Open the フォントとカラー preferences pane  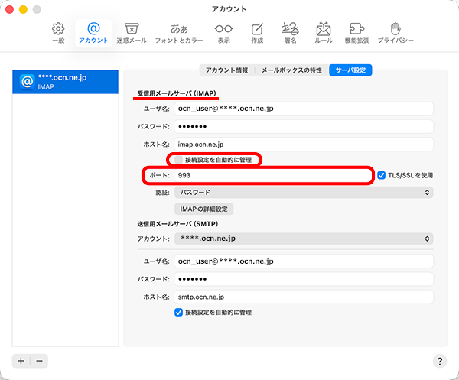click(179, 33)
